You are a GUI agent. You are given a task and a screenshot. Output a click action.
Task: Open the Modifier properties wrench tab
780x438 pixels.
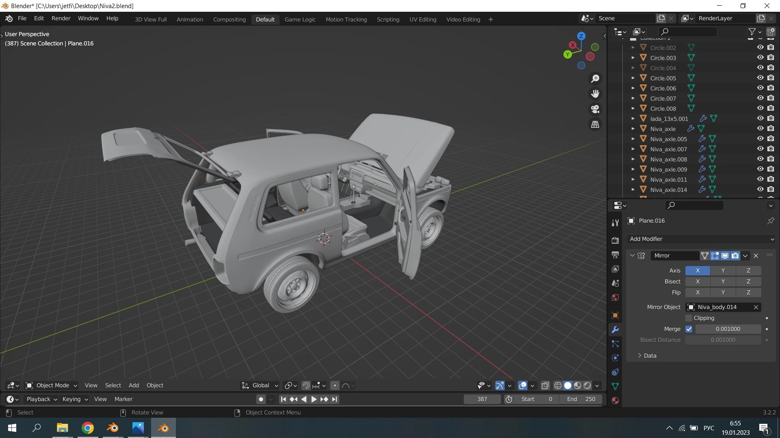(x=615, y=330)
